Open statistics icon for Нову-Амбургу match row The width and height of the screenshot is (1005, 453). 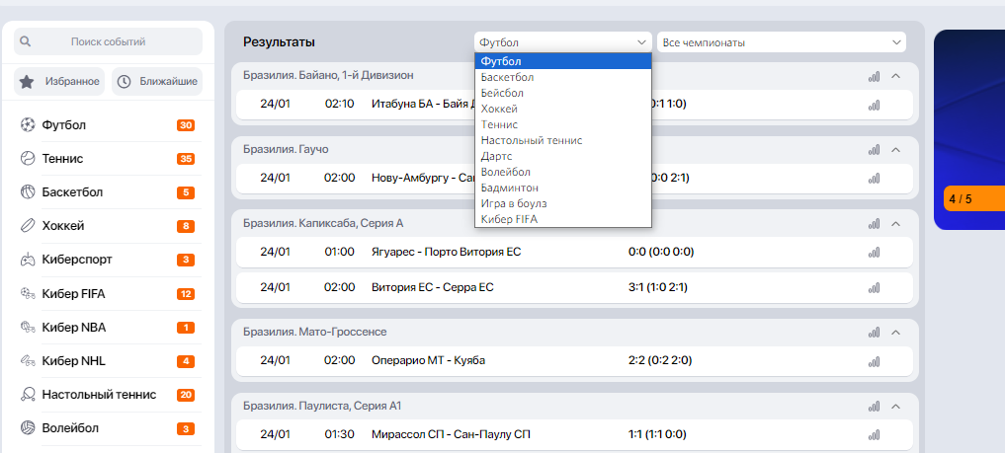[x=874, y=179]
